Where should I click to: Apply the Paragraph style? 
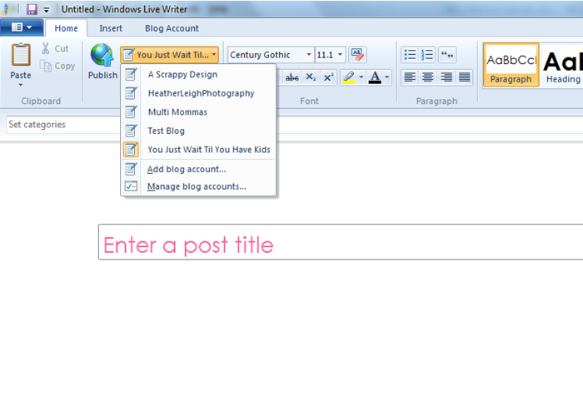pyautogui.click(x=511, y=65)
